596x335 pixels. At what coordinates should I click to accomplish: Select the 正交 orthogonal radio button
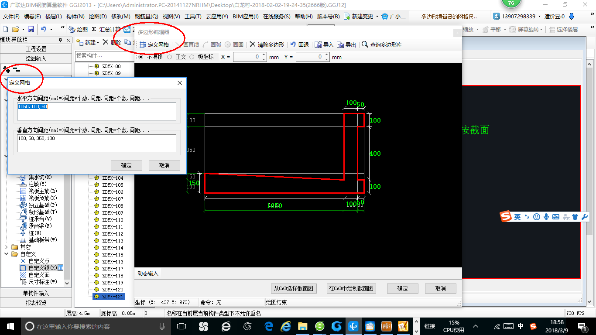click(170, 57)
